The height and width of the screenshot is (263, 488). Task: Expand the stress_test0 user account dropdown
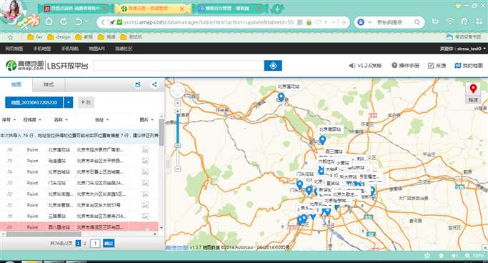(x=484, y=49)
